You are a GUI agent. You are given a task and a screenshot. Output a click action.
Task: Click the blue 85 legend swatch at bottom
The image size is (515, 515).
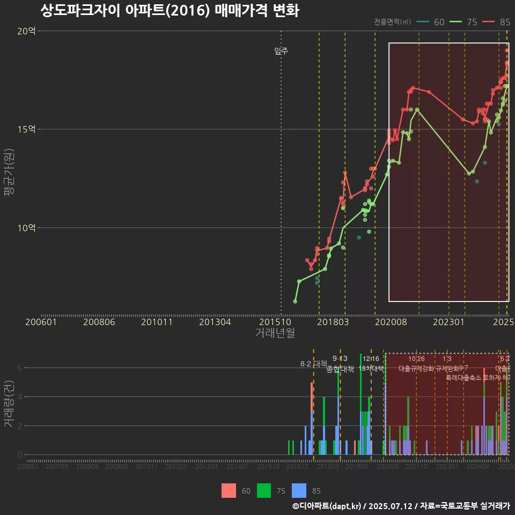(x=299, y=491)
